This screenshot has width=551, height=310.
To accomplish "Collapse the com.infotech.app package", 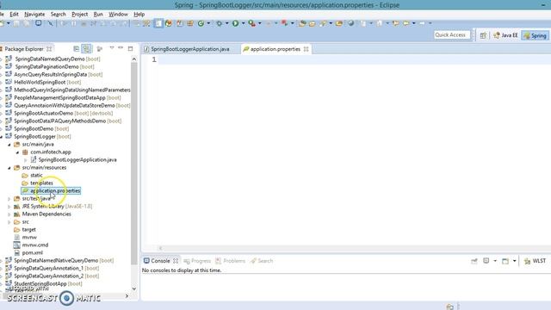I will click(17, 152).
